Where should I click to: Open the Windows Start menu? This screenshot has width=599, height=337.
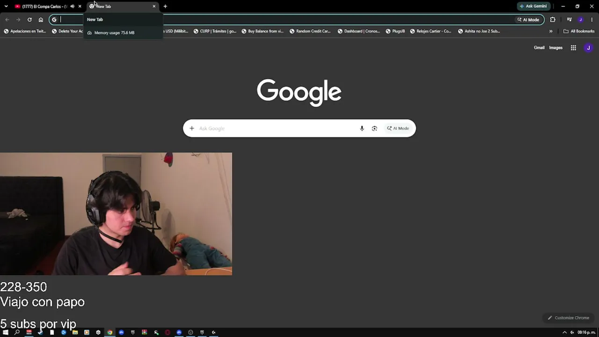[6, 332]
